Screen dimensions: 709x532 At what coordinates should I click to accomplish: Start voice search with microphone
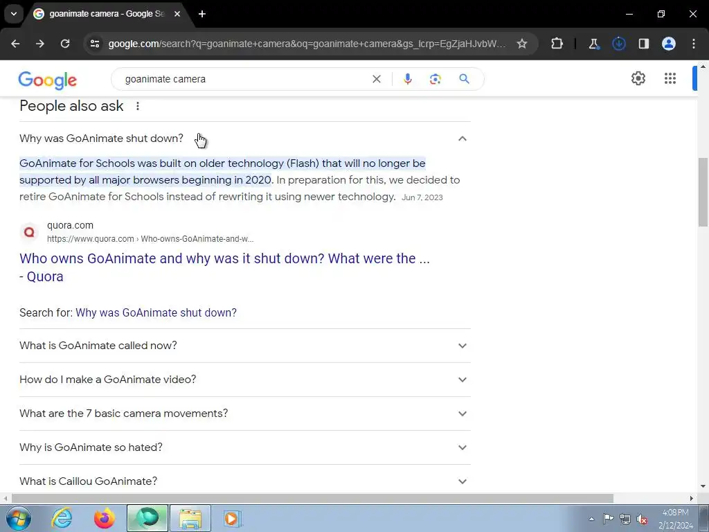[407, 79]
